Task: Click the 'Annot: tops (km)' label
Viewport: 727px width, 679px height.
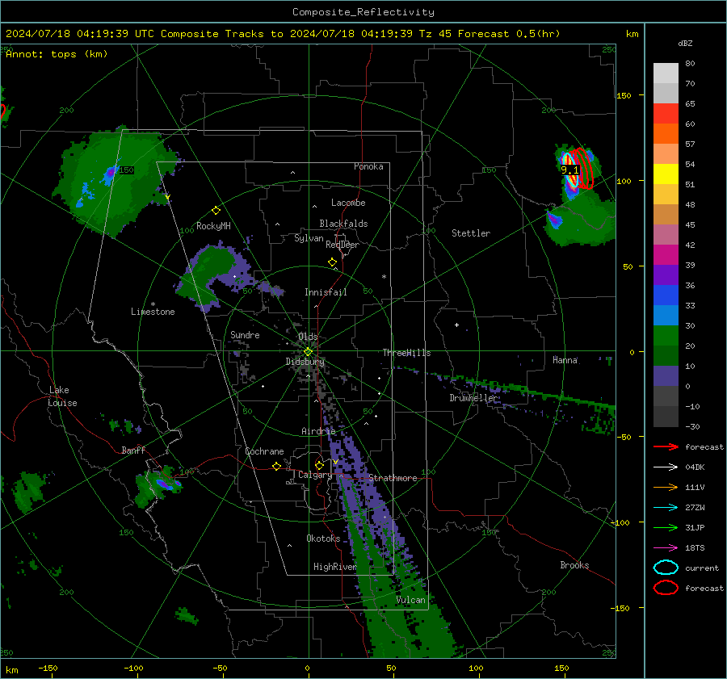Action: 57,54
